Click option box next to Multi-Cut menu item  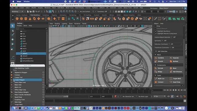(43, 87)
